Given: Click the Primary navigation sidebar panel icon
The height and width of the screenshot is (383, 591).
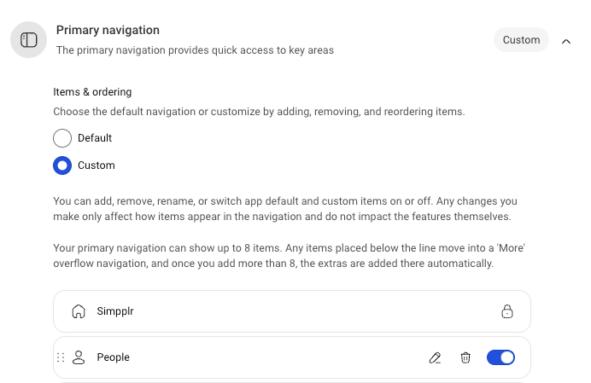Looking at the screenshot, I should coord(29,40).
